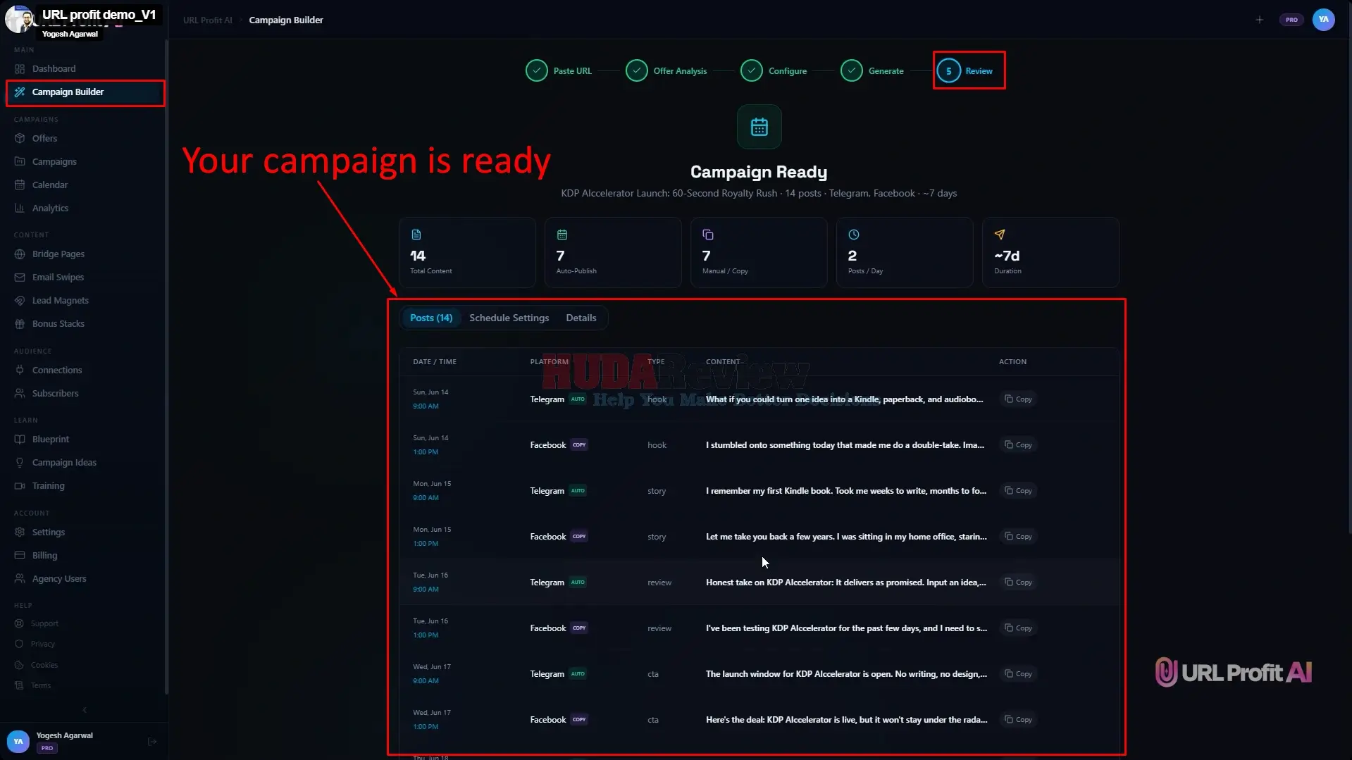Open Email Swipes icon
The width and height of the screenshot is (1352, 760).
tap(20, 277)
